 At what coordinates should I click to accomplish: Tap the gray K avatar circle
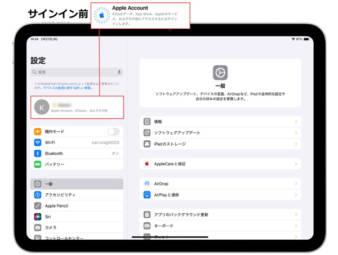click(x=42, y=107)
